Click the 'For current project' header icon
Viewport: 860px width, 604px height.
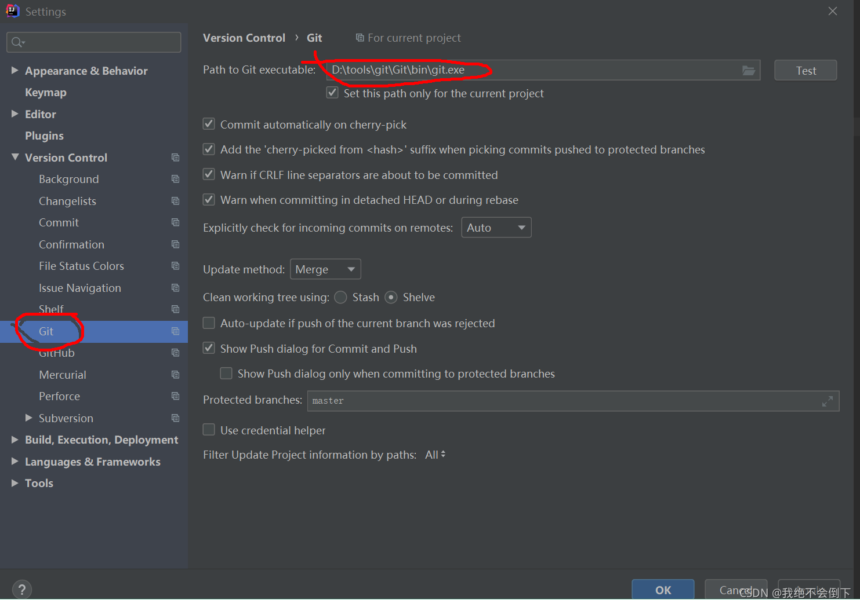tap(360, 38)
